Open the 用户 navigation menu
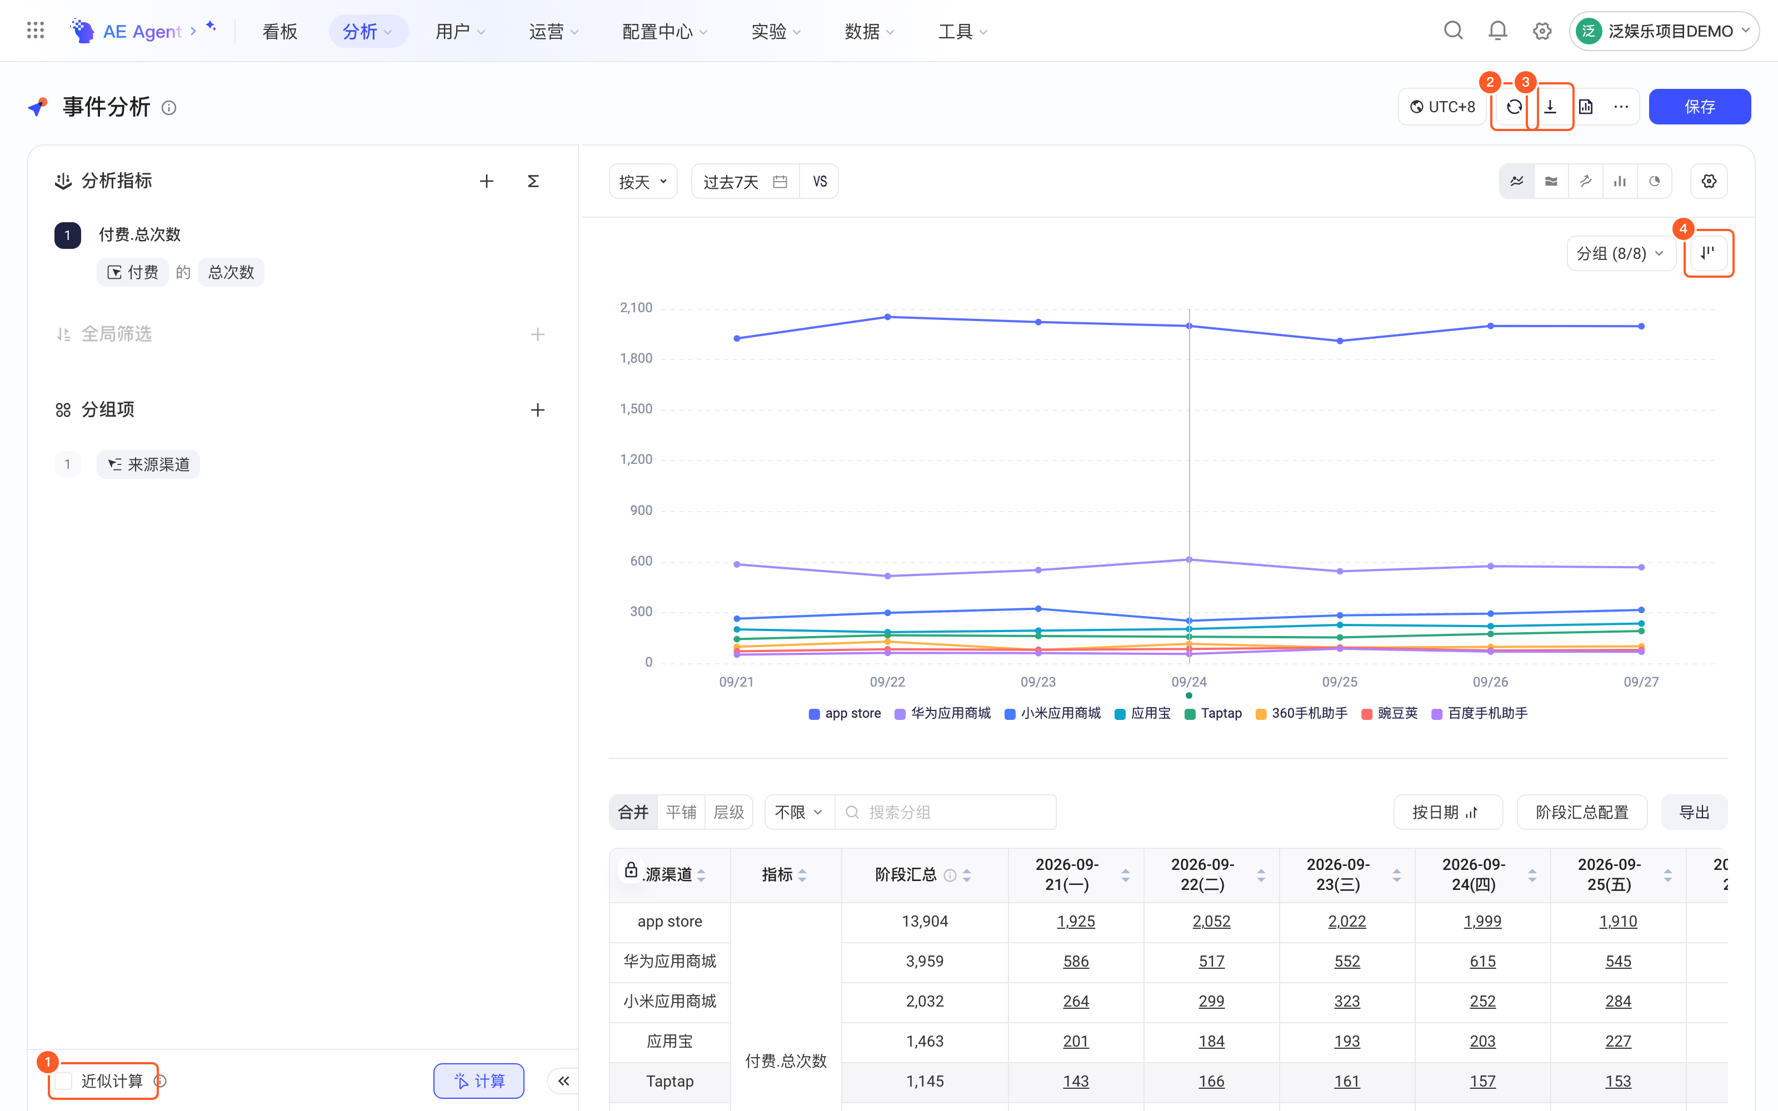The height and width of the screenshot is (1111, 1778). (x=460, y=31)
